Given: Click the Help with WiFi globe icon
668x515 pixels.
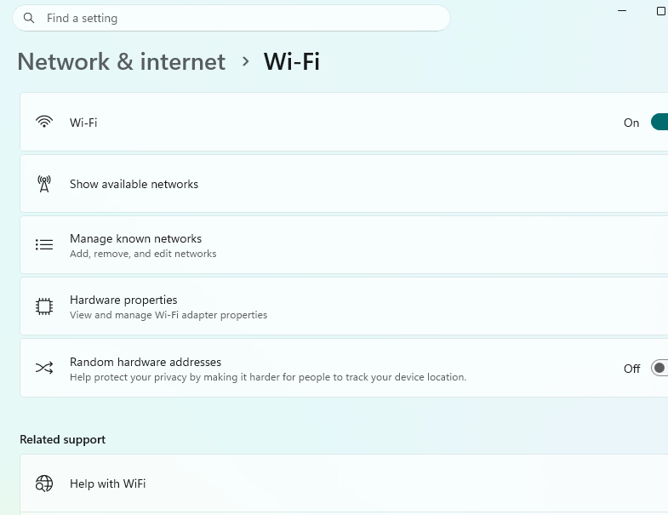Looking at the screenshot, I should click(44, 484).
